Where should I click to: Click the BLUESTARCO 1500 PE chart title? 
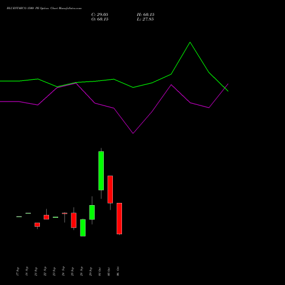[44, 9]
